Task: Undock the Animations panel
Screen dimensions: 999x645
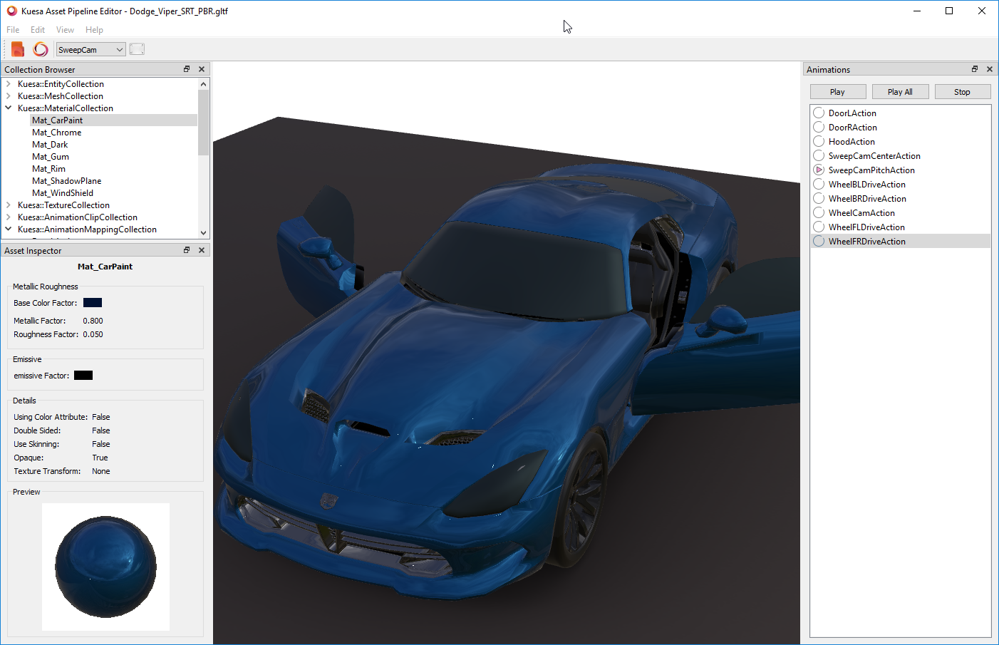Action: (975, 69)
